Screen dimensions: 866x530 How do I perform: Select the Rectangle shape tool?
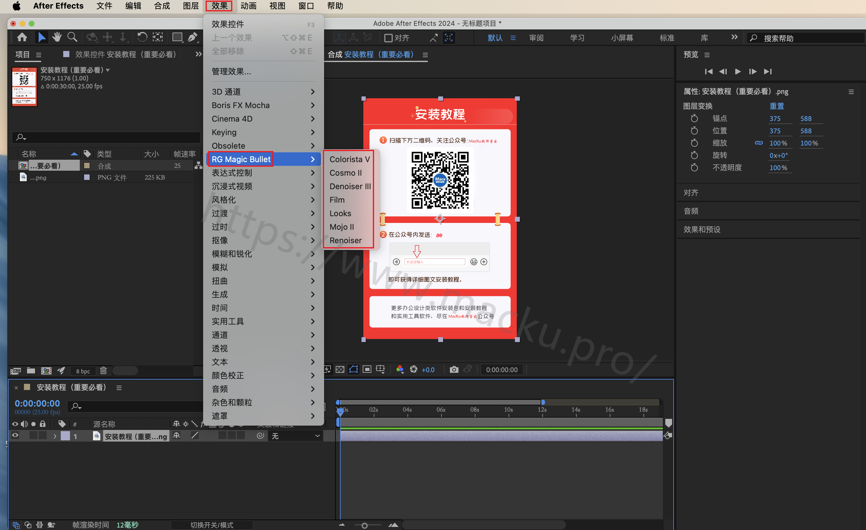177,37
